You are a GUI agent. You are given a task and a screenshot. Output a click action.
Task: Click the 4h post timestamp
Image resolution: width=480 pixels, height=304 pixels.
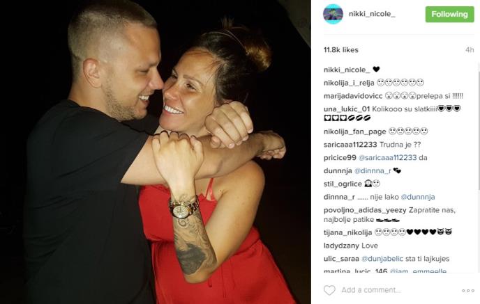[x=470, y=50]
